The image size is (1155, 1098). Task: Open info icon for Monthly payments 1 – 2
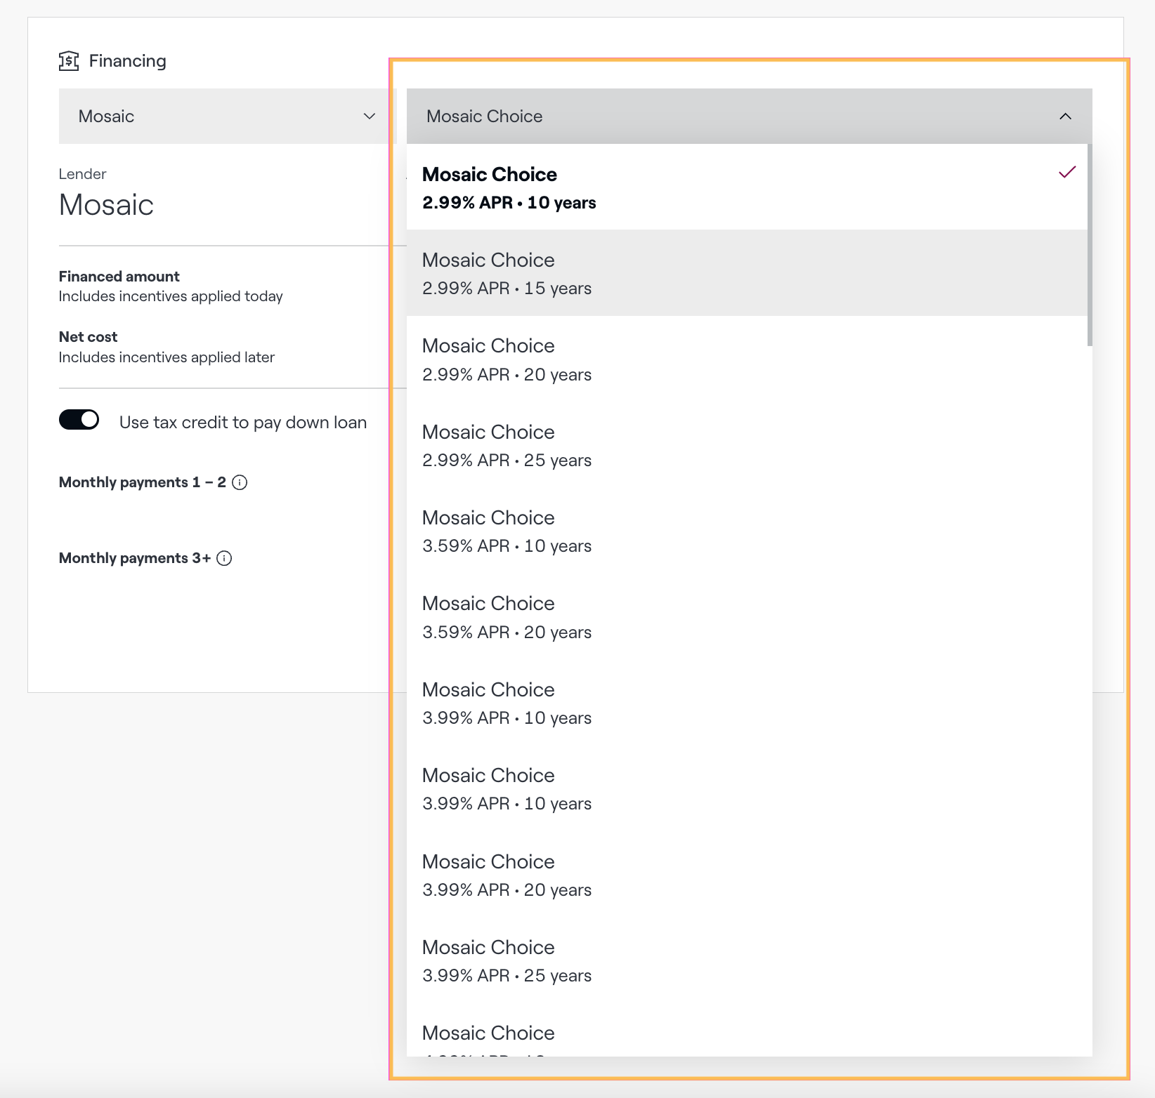point(240,482)
